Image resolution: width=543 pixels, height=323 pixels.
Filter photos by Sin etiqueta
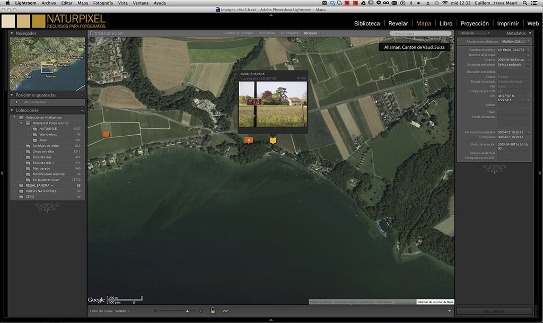pos(290,33)
